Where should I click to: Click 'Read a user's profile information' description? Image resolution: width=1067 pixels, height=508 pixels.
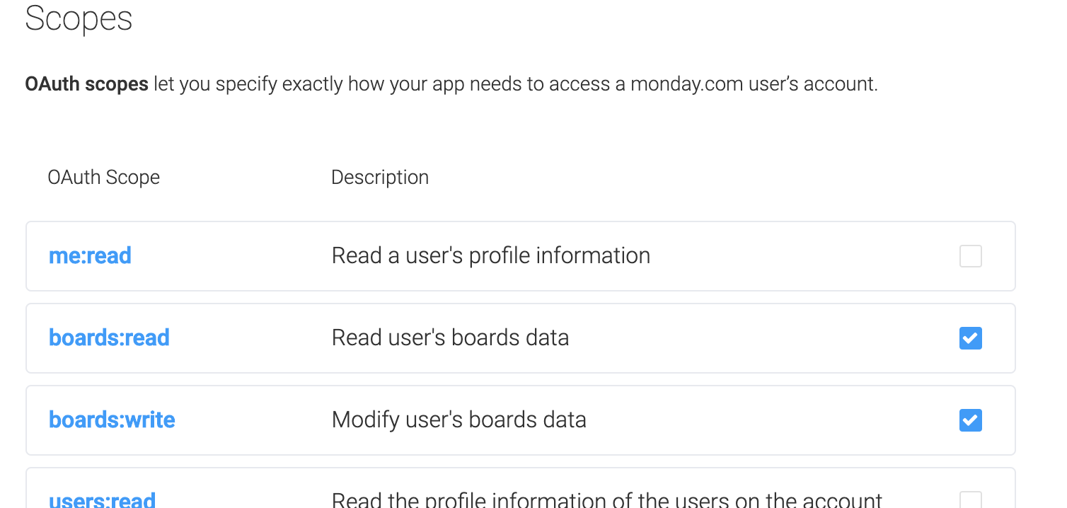pos(491,255)
